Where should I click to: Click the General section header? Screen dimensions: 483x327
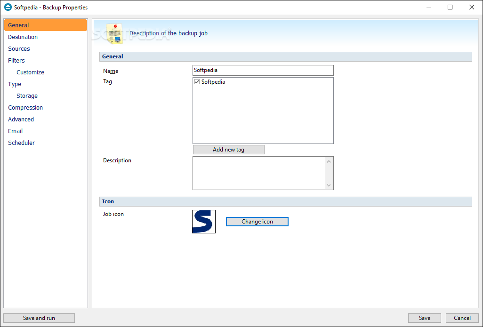(x=286, y=56)
